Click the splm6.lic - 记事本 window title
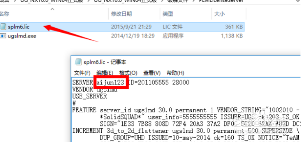 pos(105,62)
